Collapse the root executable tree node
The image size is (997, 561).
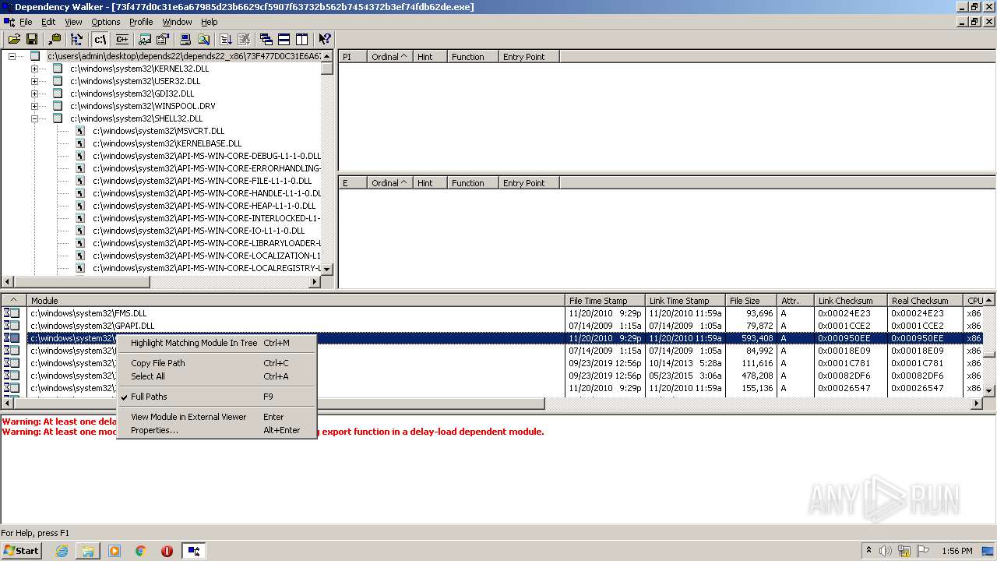12,56
